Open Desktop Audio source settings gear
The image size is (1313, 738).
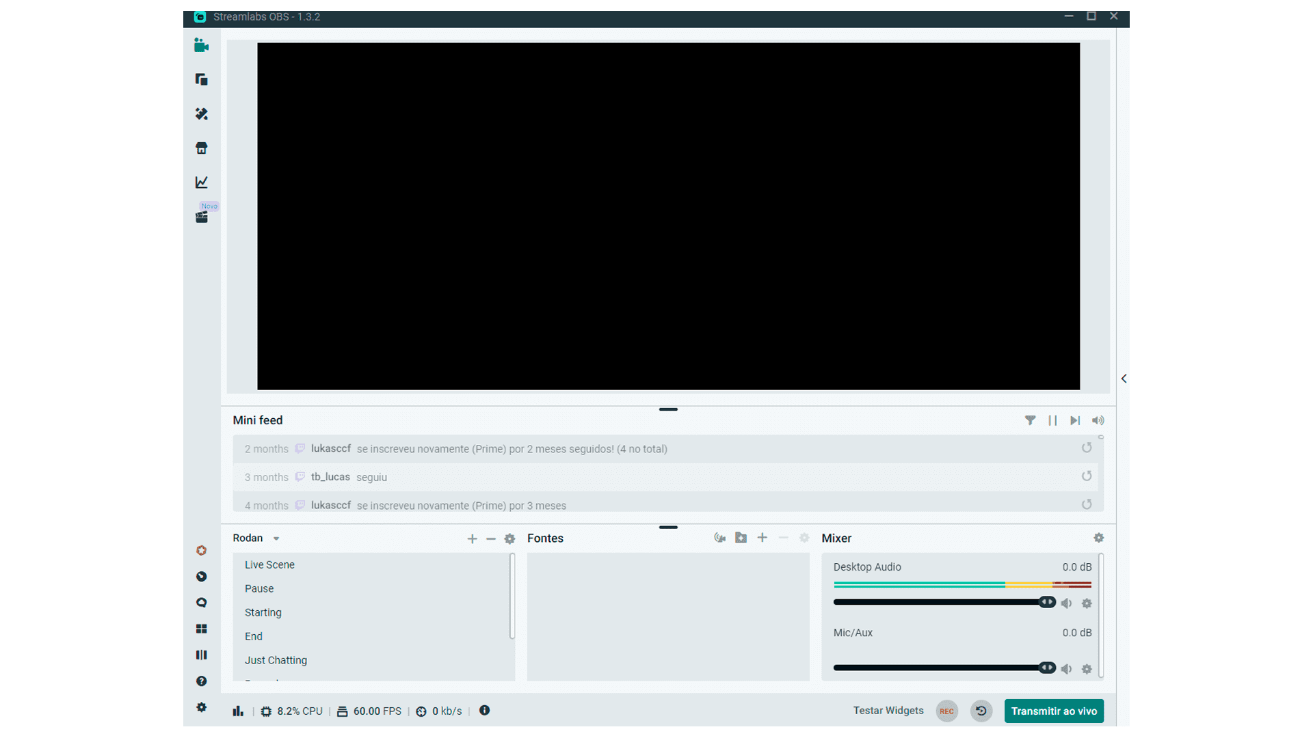[x=1087, y=603]
